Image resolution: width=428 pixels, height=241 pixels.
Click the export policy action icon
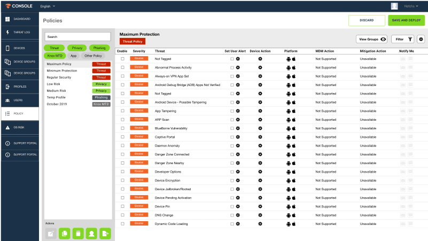point(105,232)
